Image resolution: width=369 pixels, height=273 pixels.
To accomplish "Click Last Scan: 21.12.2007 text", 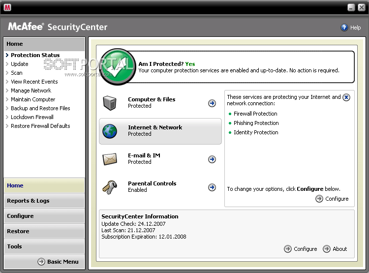I will [128, 230].
